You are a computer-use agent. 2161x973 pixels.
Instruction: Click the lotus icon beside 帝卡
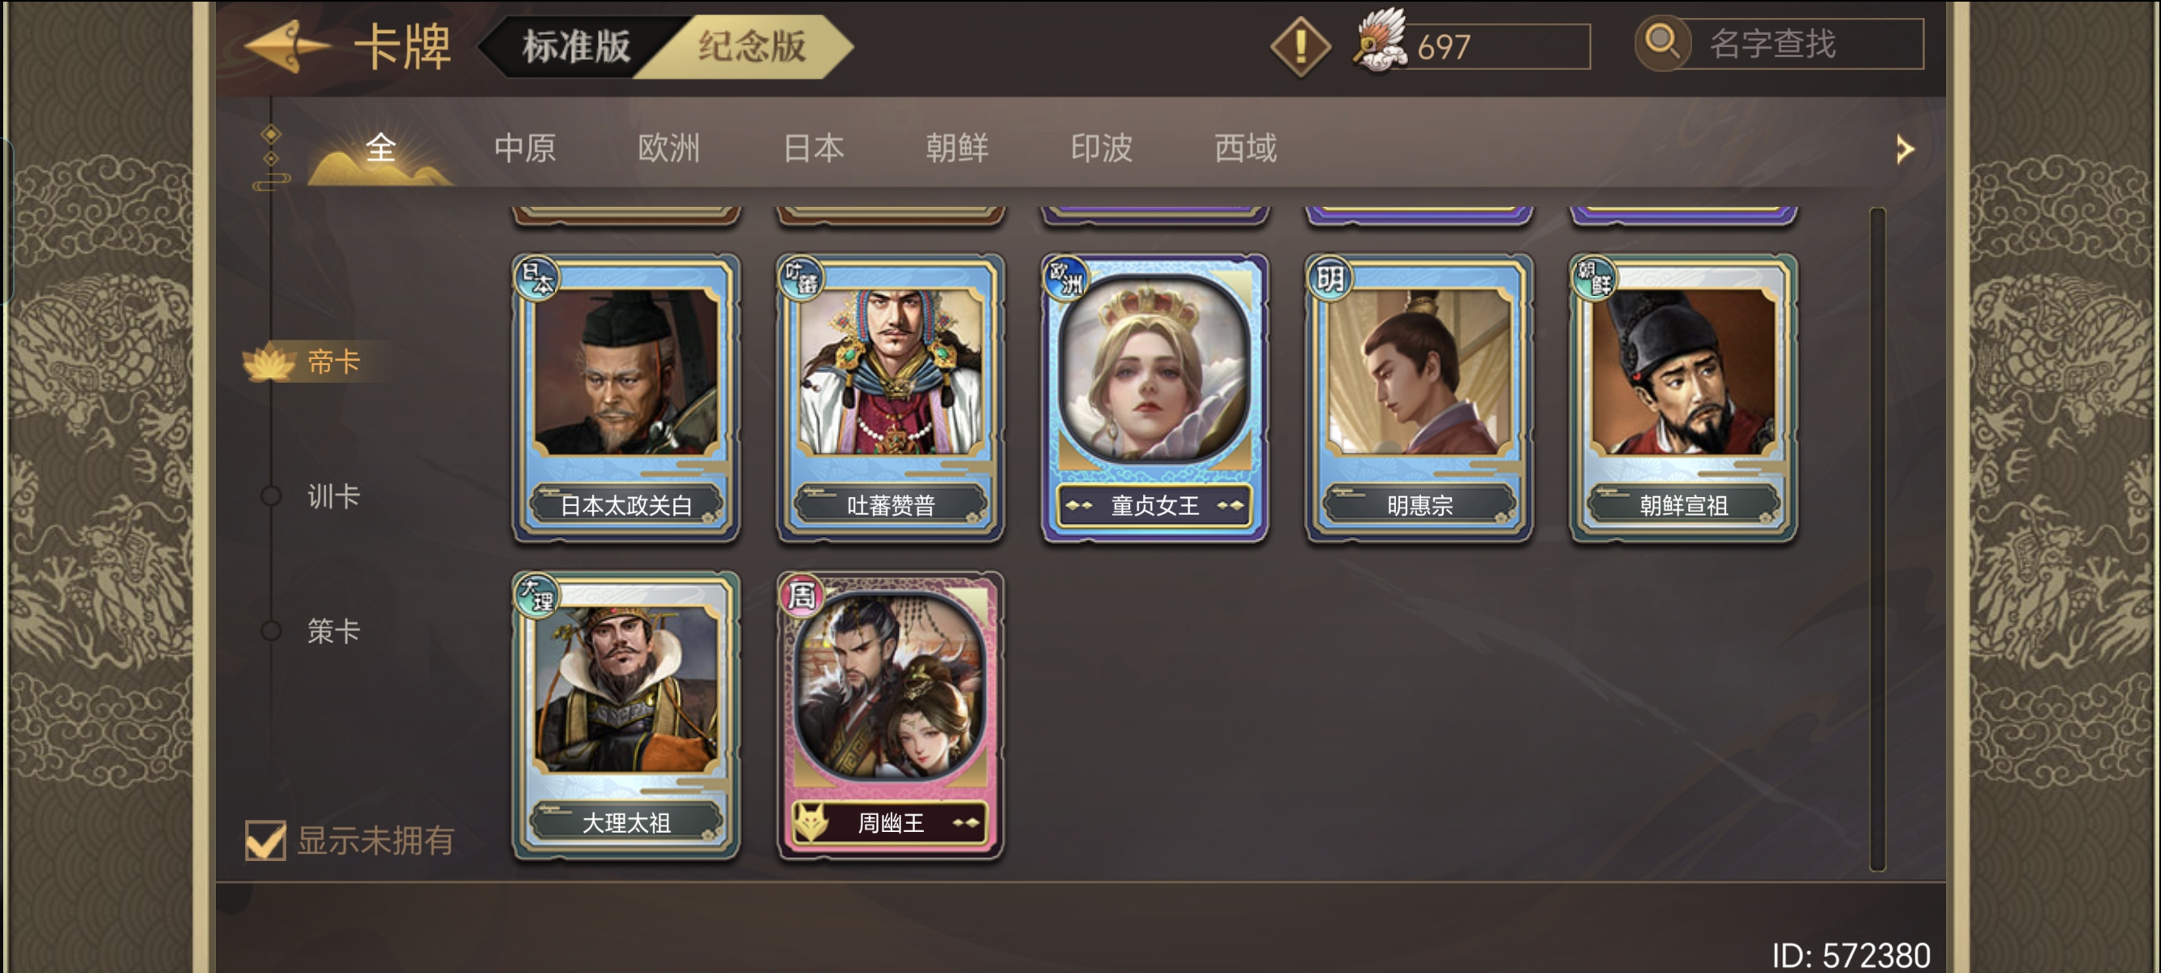click(x=269, y=362)
